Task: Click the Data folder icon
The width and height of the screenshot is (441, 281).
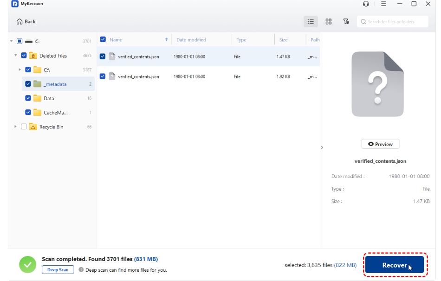Action: pos(38,98)
